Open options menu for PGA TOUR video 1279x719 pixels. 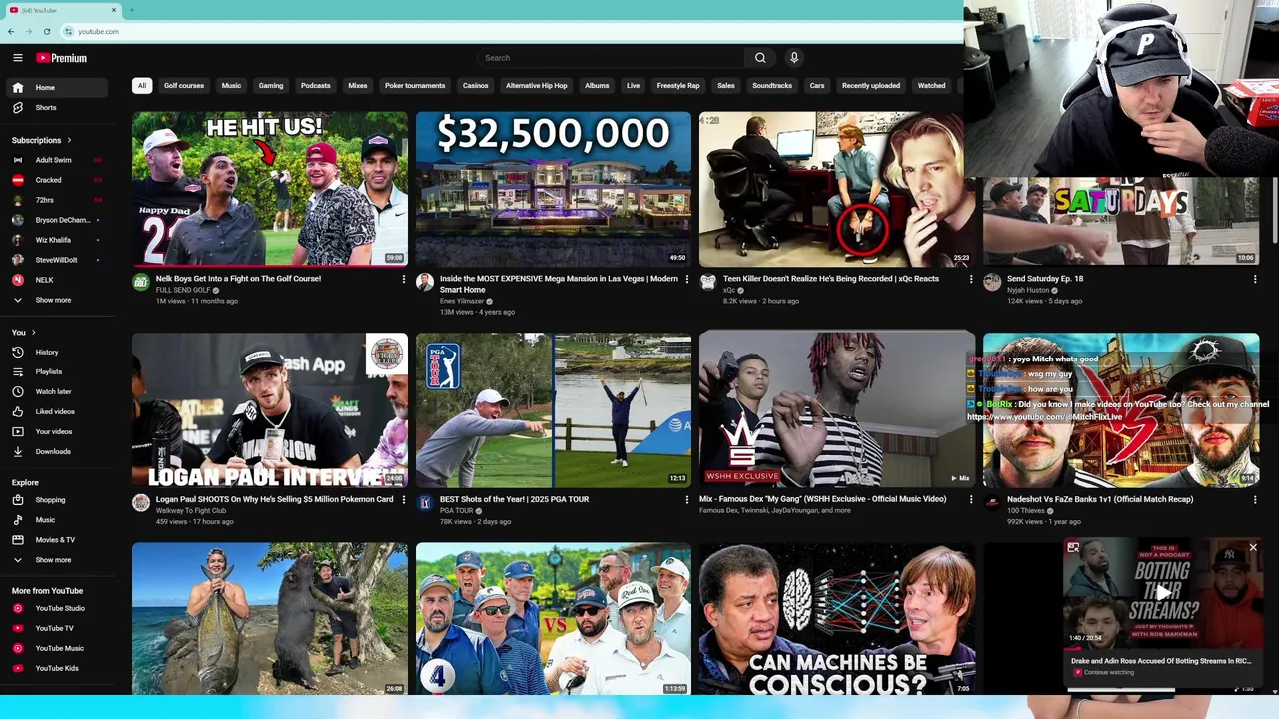pyautogui.click(x=686, y=500)
